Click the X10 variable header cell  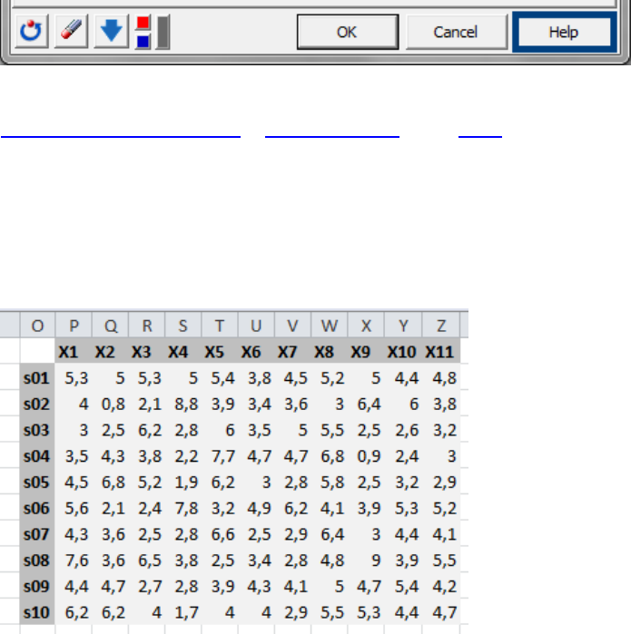point(403,352)
